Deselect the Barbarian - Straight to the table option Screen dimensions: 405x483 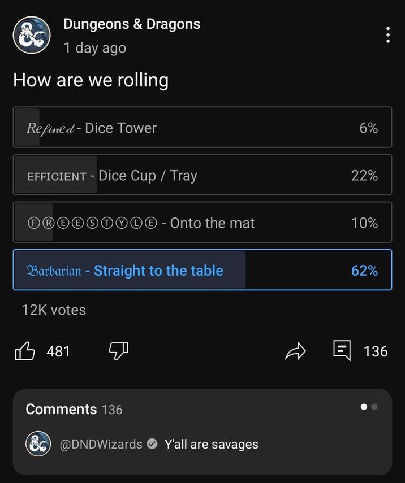202,270
